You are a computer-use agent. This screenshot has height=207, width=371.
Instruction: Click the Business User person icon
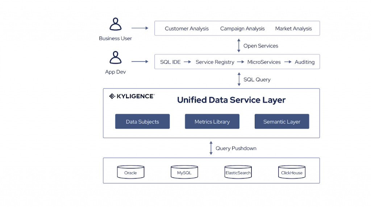point(116,24)
